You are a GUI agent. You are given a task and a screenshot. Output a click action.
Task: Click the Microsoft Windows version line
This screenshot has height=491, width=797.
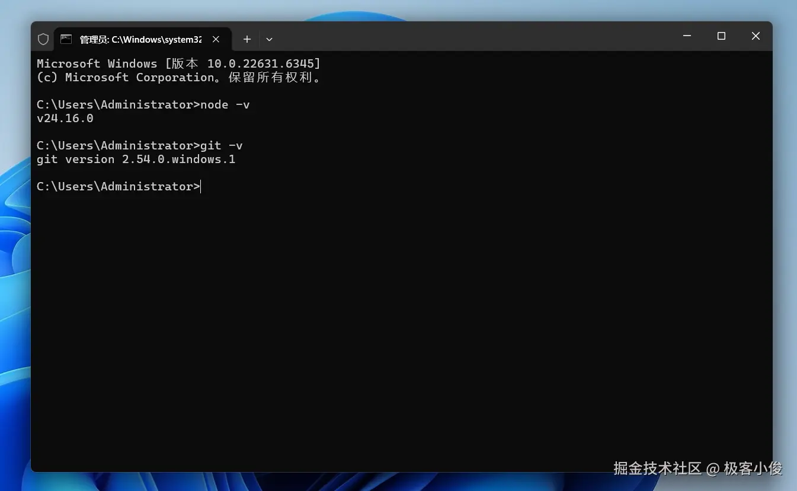pos(178,63)
